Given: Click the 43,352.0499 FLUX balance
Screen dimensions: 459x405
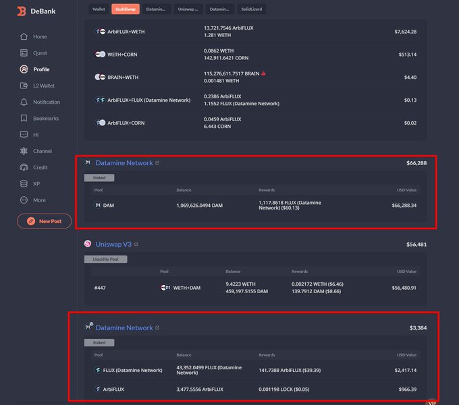Looking at the screenshot, I should point(209,370).
